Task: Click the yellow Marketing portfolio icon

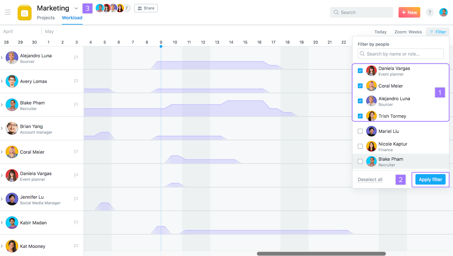Action: 25,13
